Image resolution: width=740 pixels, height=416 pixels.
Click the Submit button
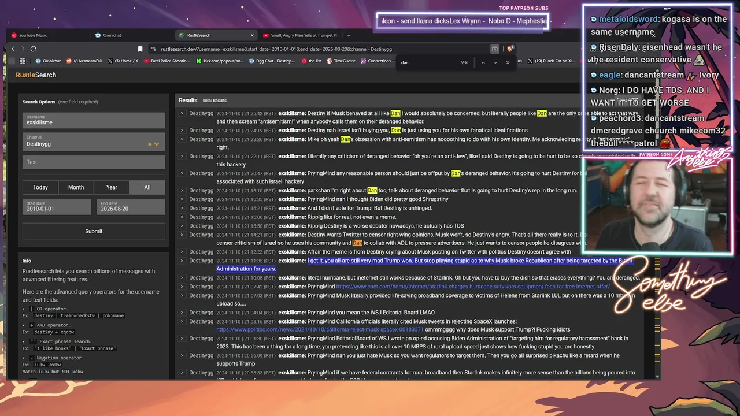point(94,231)
